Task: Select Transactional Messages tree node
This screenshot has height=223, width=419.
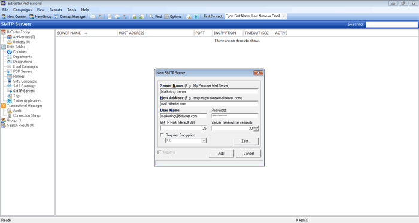Action: (25, 106)
